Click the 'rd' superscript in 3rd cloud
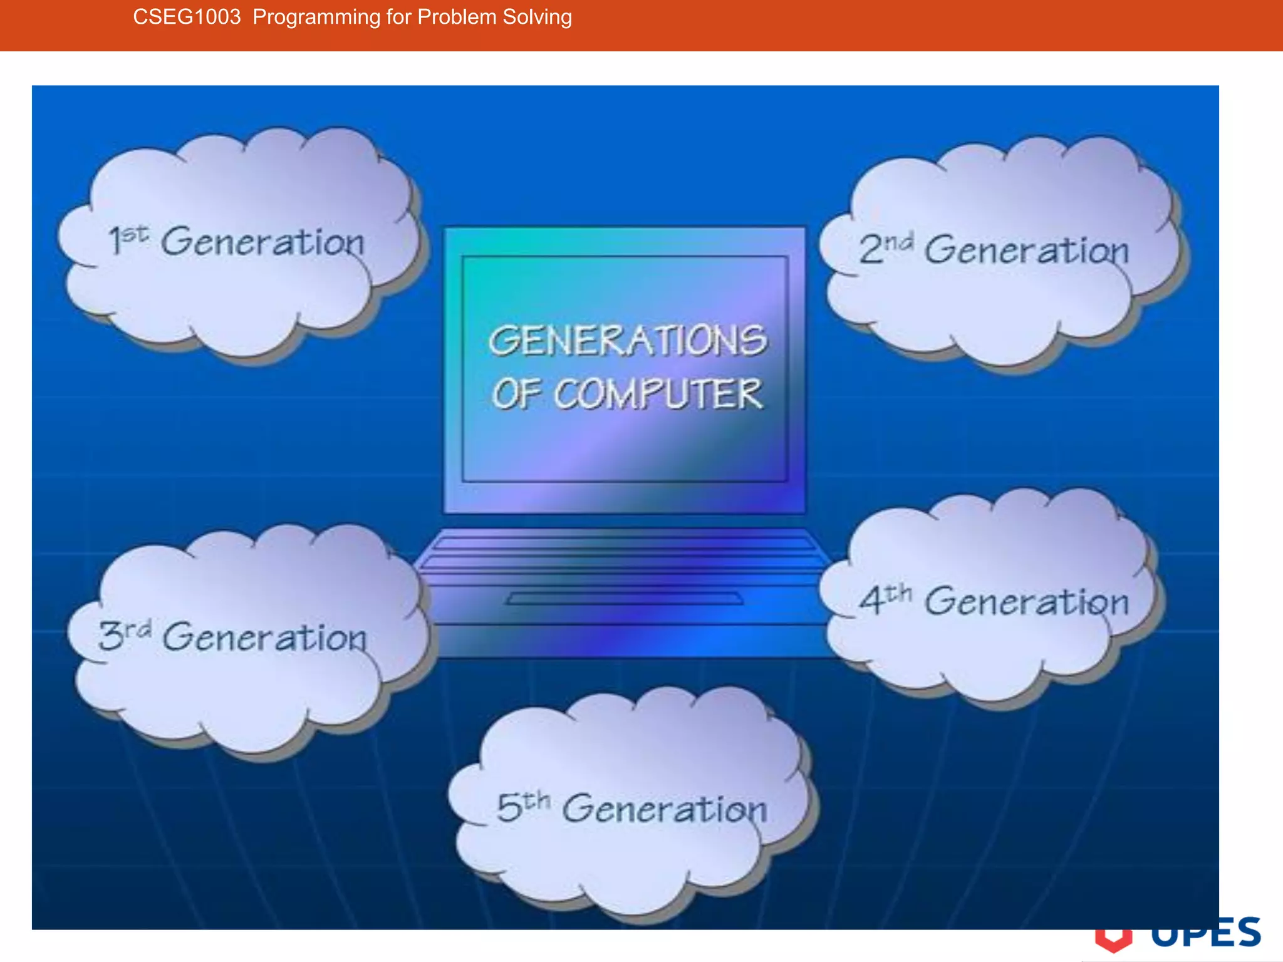The height and width of the screenshot is (962, 1283). (138, 628)
